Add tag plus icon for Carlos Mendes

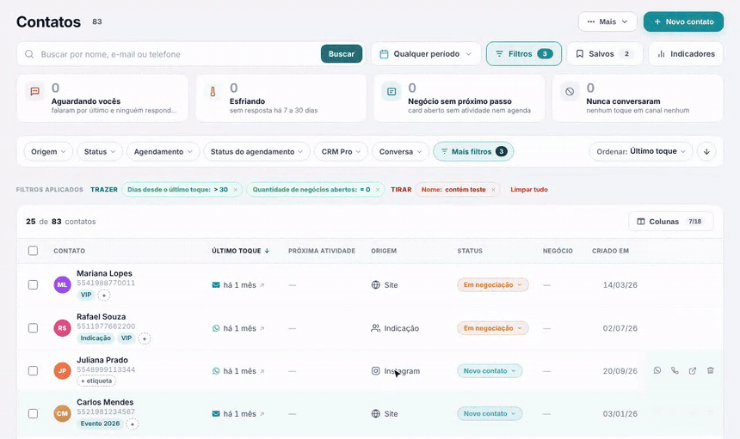[133, 424]
